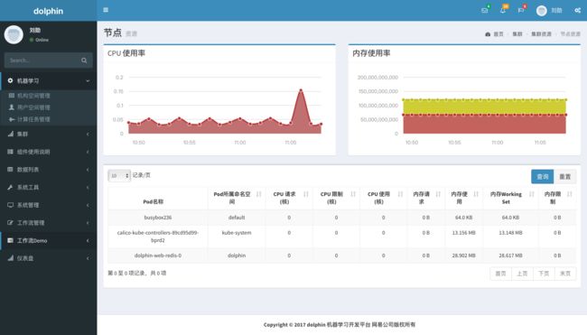Toggle the hamburger sidebar menu icon

(x=106, y=10)
